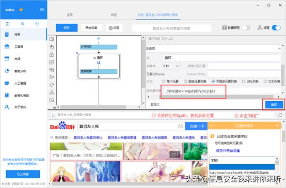This screenshot has height=188, width=286.
Task: Close the orange operation tip panel
Action: 277,126
